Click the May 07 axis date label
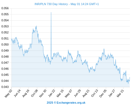 click(68, 93)
